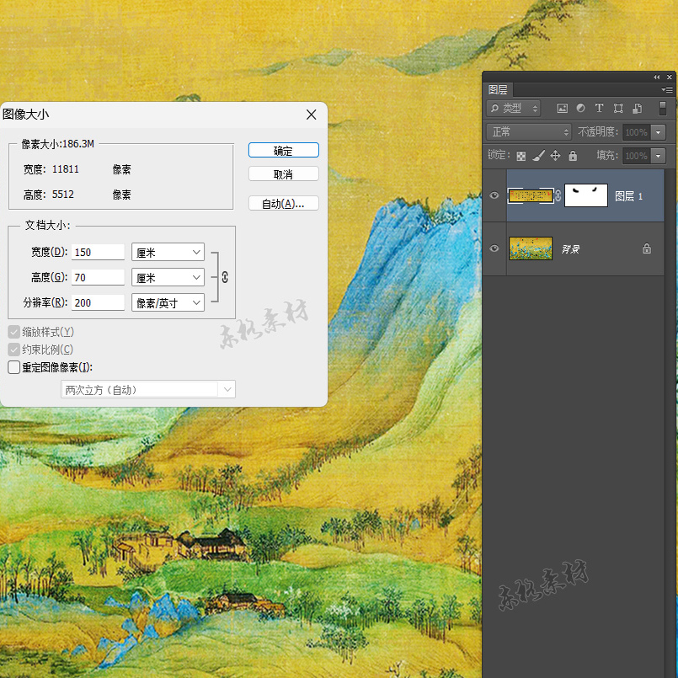
Task: Lock layer position move icon
Action: point(555,156)
